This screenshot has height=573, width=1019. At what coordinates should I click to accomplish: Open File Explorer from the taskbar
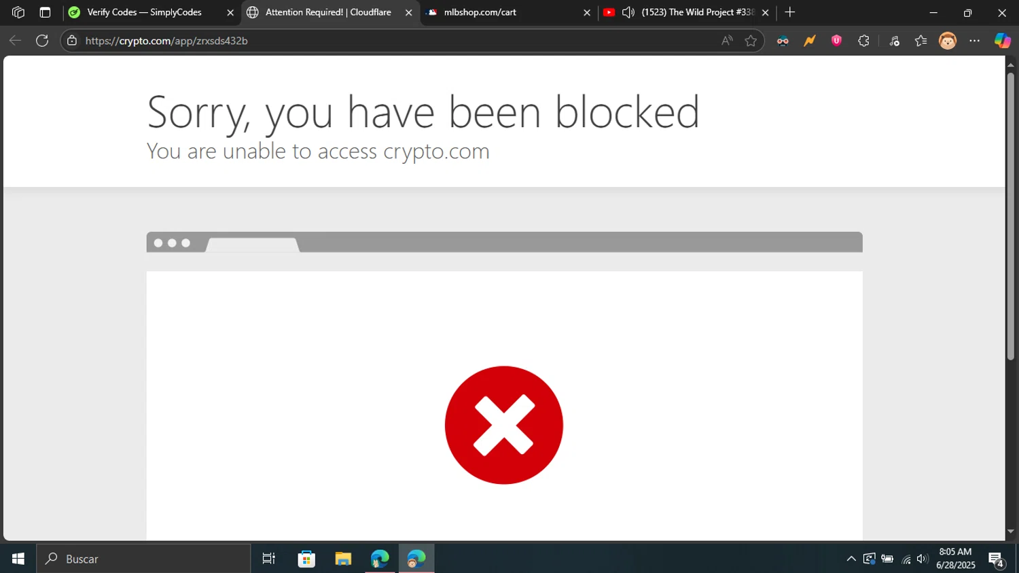343,559
